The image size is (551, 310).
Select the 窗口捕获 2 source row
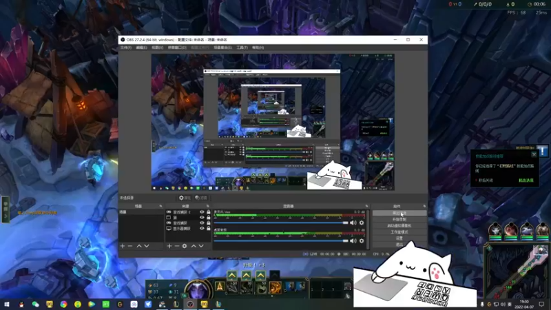(188, 212)
